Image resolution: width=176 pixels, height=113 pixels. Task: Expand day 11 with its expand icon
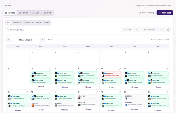coord(97,69)
